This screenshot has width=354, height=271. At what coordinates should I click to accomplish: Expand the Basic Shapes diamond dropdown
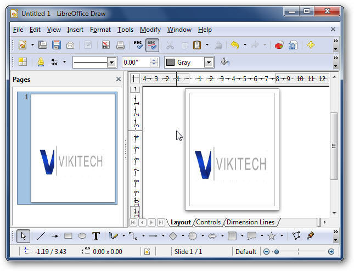pos(183,236)
